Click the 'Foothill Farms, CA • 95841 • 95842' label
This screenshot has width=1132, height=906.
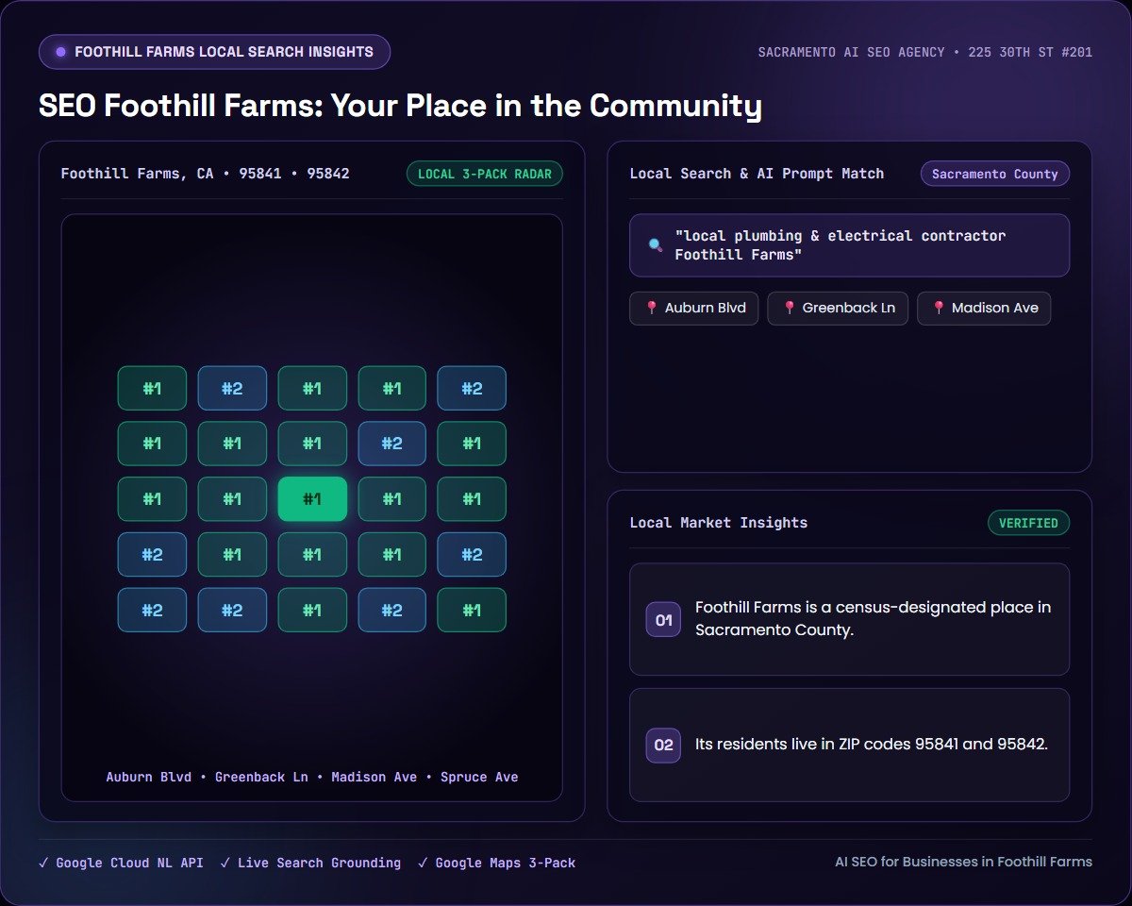point(205,174)
